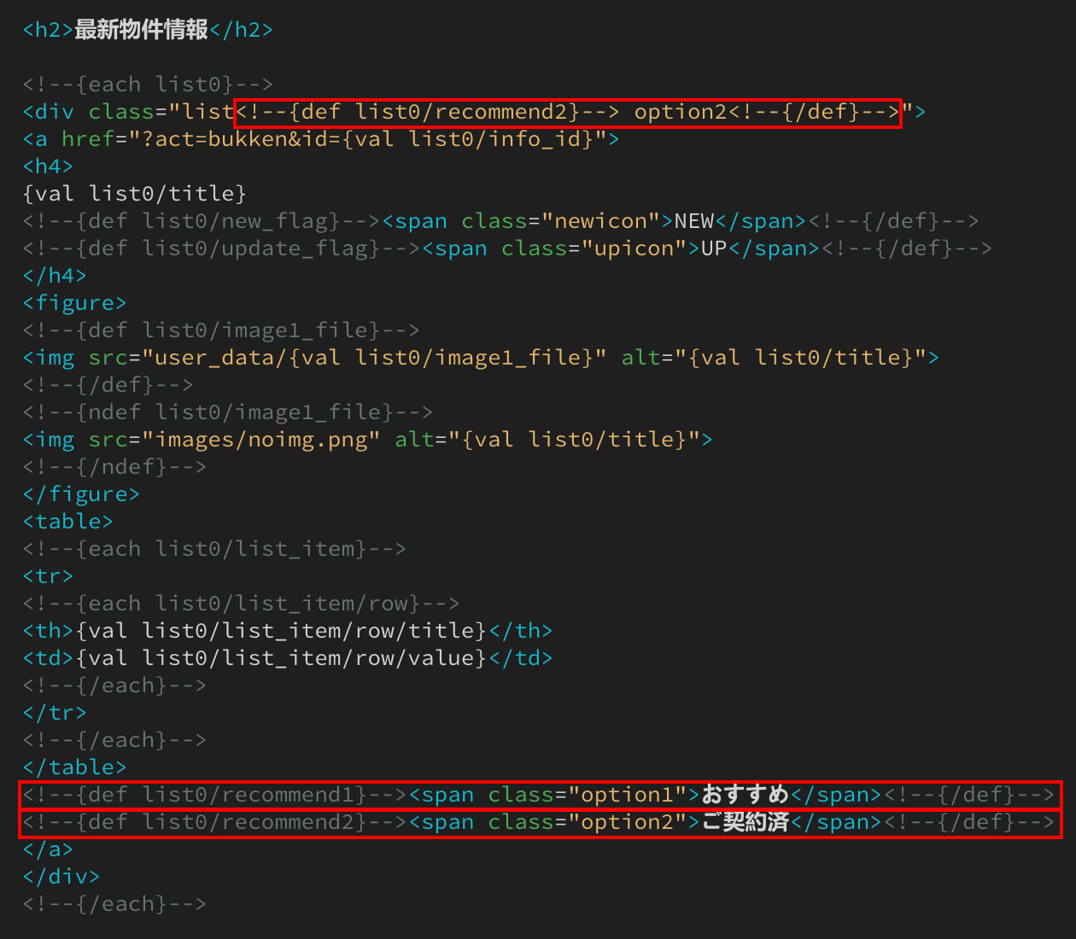Click the opening <figure> tag
The width and height of the screenshot is (1076, 939).
tap(74, 303)
